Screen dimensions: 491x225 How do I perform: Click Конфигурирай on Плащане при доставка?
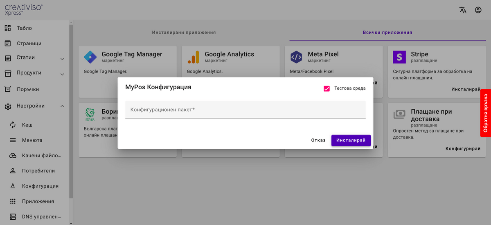(x=463, y=149)
